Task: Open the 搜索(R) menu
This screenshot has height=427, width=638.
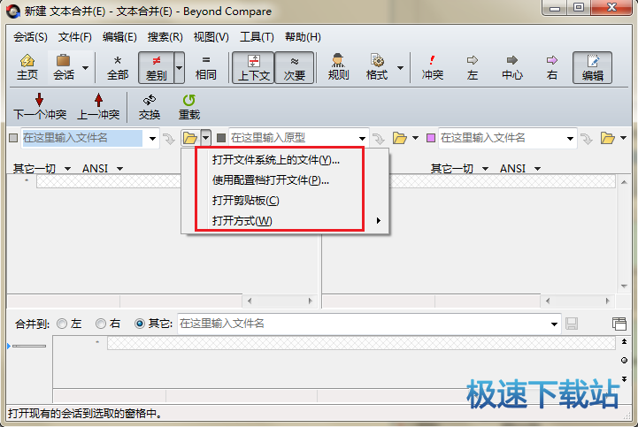Action: click(165, 37)
